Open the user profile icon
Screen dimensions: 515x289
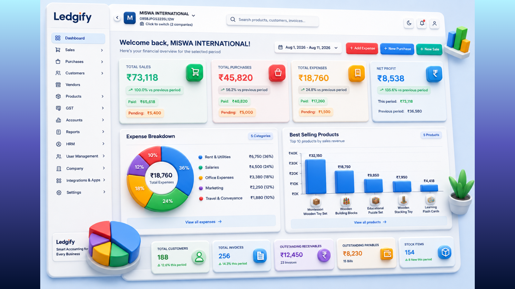(435, 23)
